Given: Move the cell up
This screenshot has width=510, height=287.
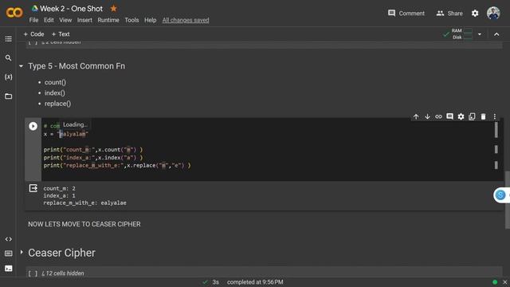Looking at the screenshot, I should coord(416,116).
